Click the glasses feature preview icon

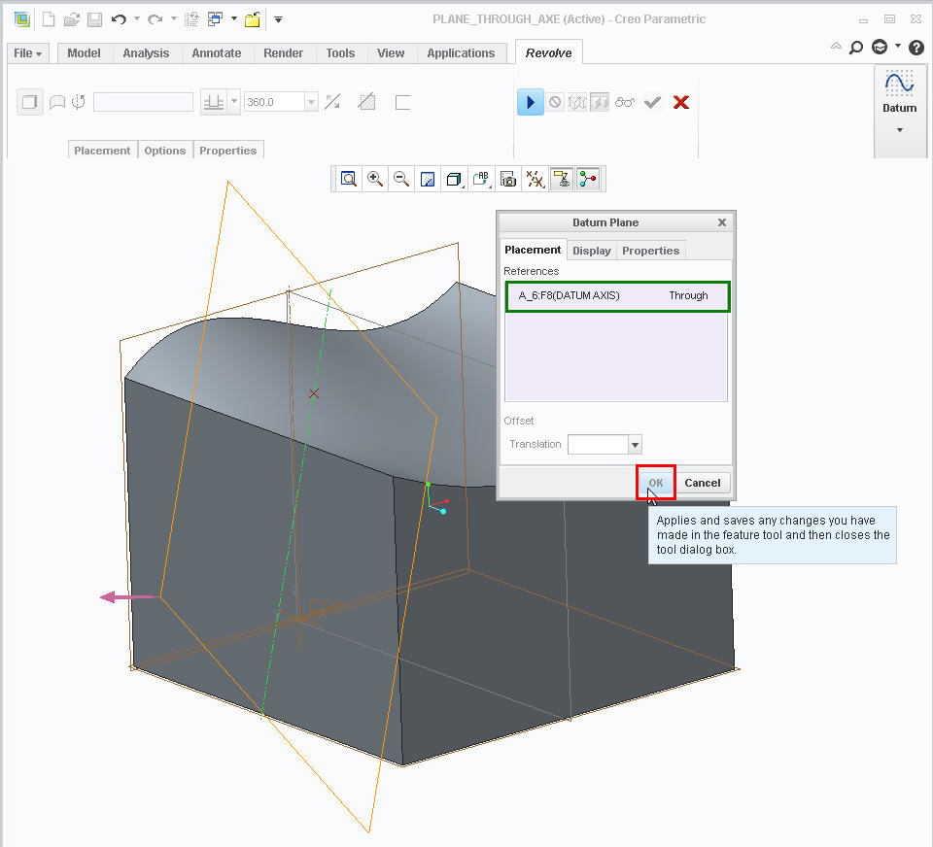click(x=625, y=102)
